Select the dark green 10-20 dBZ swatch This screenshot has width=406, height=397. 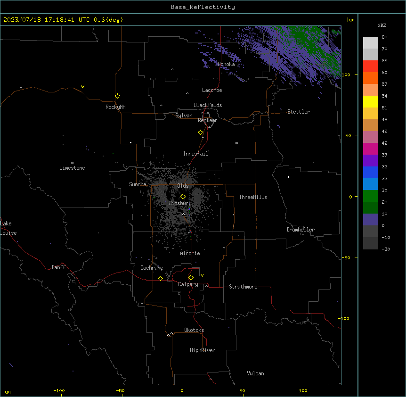370,208
